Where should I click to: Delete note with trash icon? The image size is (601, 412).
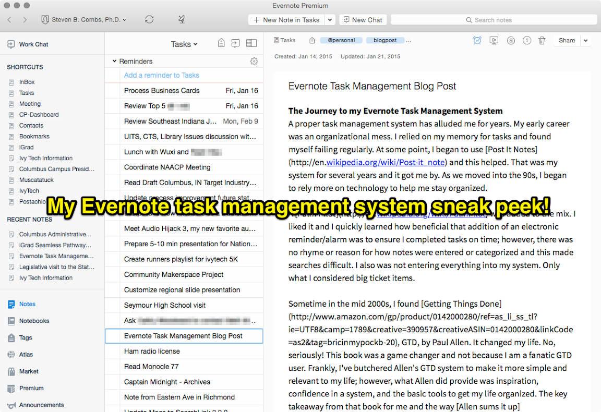tap(542, 40)
